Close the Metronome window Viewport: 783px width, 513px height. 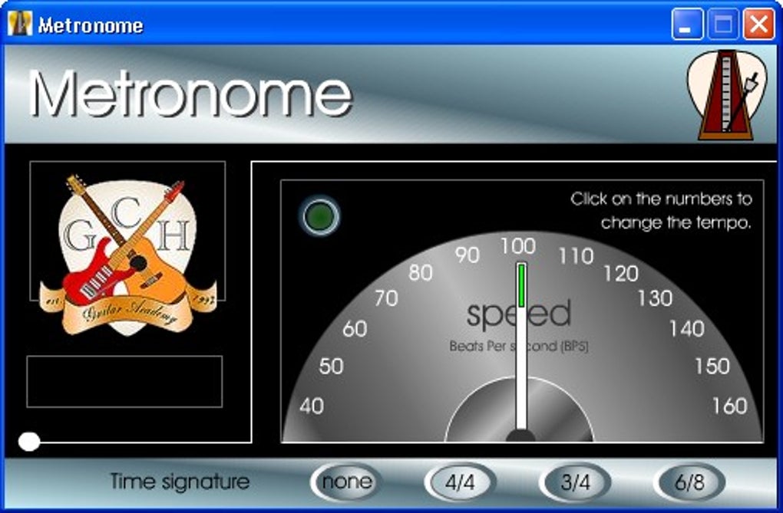(759, 24)
